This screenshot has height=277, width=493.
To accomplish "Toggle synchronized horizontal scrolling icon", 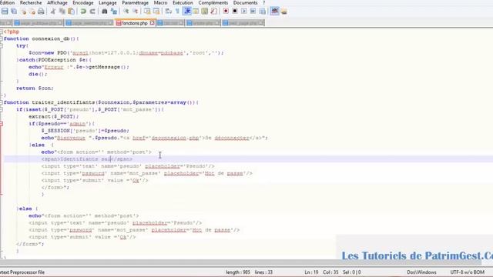I will point(156,12).
